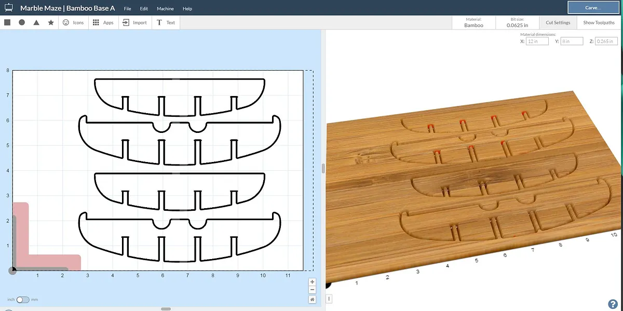The height and width of the screenshot is (311, 623).
Task: Click the home view reset button
Action: tap(312, 300)
